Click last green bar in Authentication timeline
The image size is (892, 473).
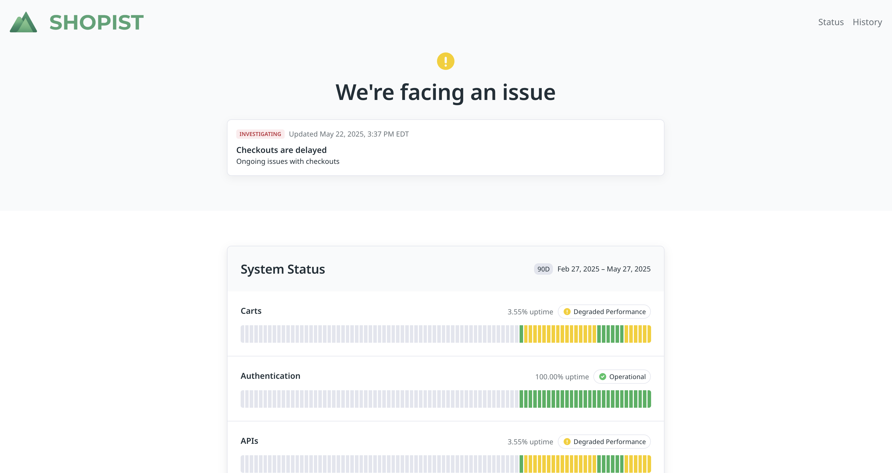click(x=649, y=399)
